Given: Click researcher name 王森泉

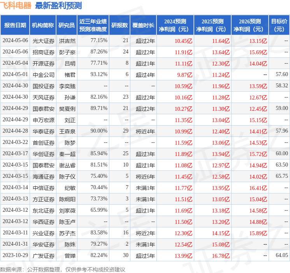Looking at the screenshot, I should point(67,131).
